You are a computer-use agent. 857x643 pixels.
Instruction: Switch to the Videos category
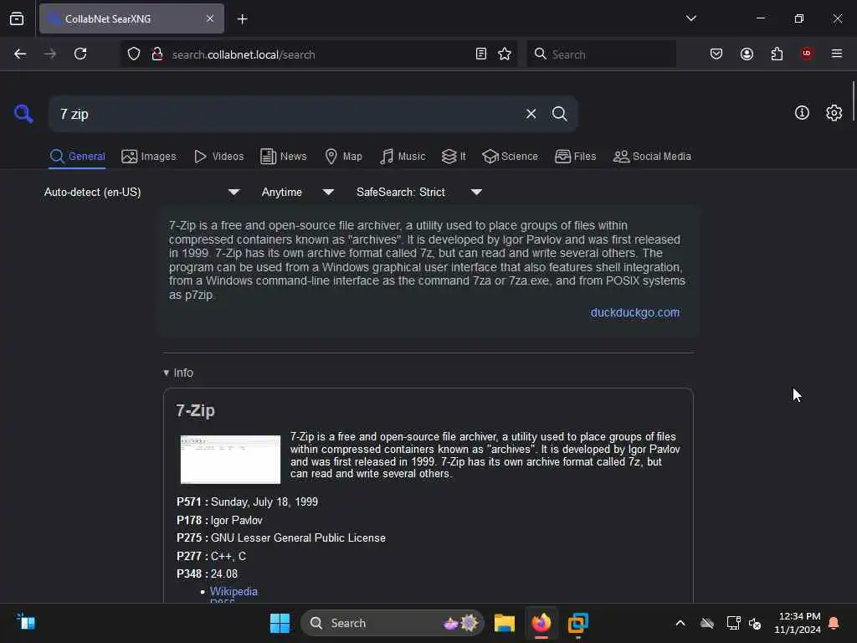tap(218, 157)
